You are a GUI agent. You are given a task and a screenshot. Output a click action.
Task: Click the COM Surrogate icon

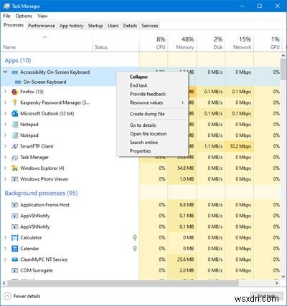click(x=15, y=271)
